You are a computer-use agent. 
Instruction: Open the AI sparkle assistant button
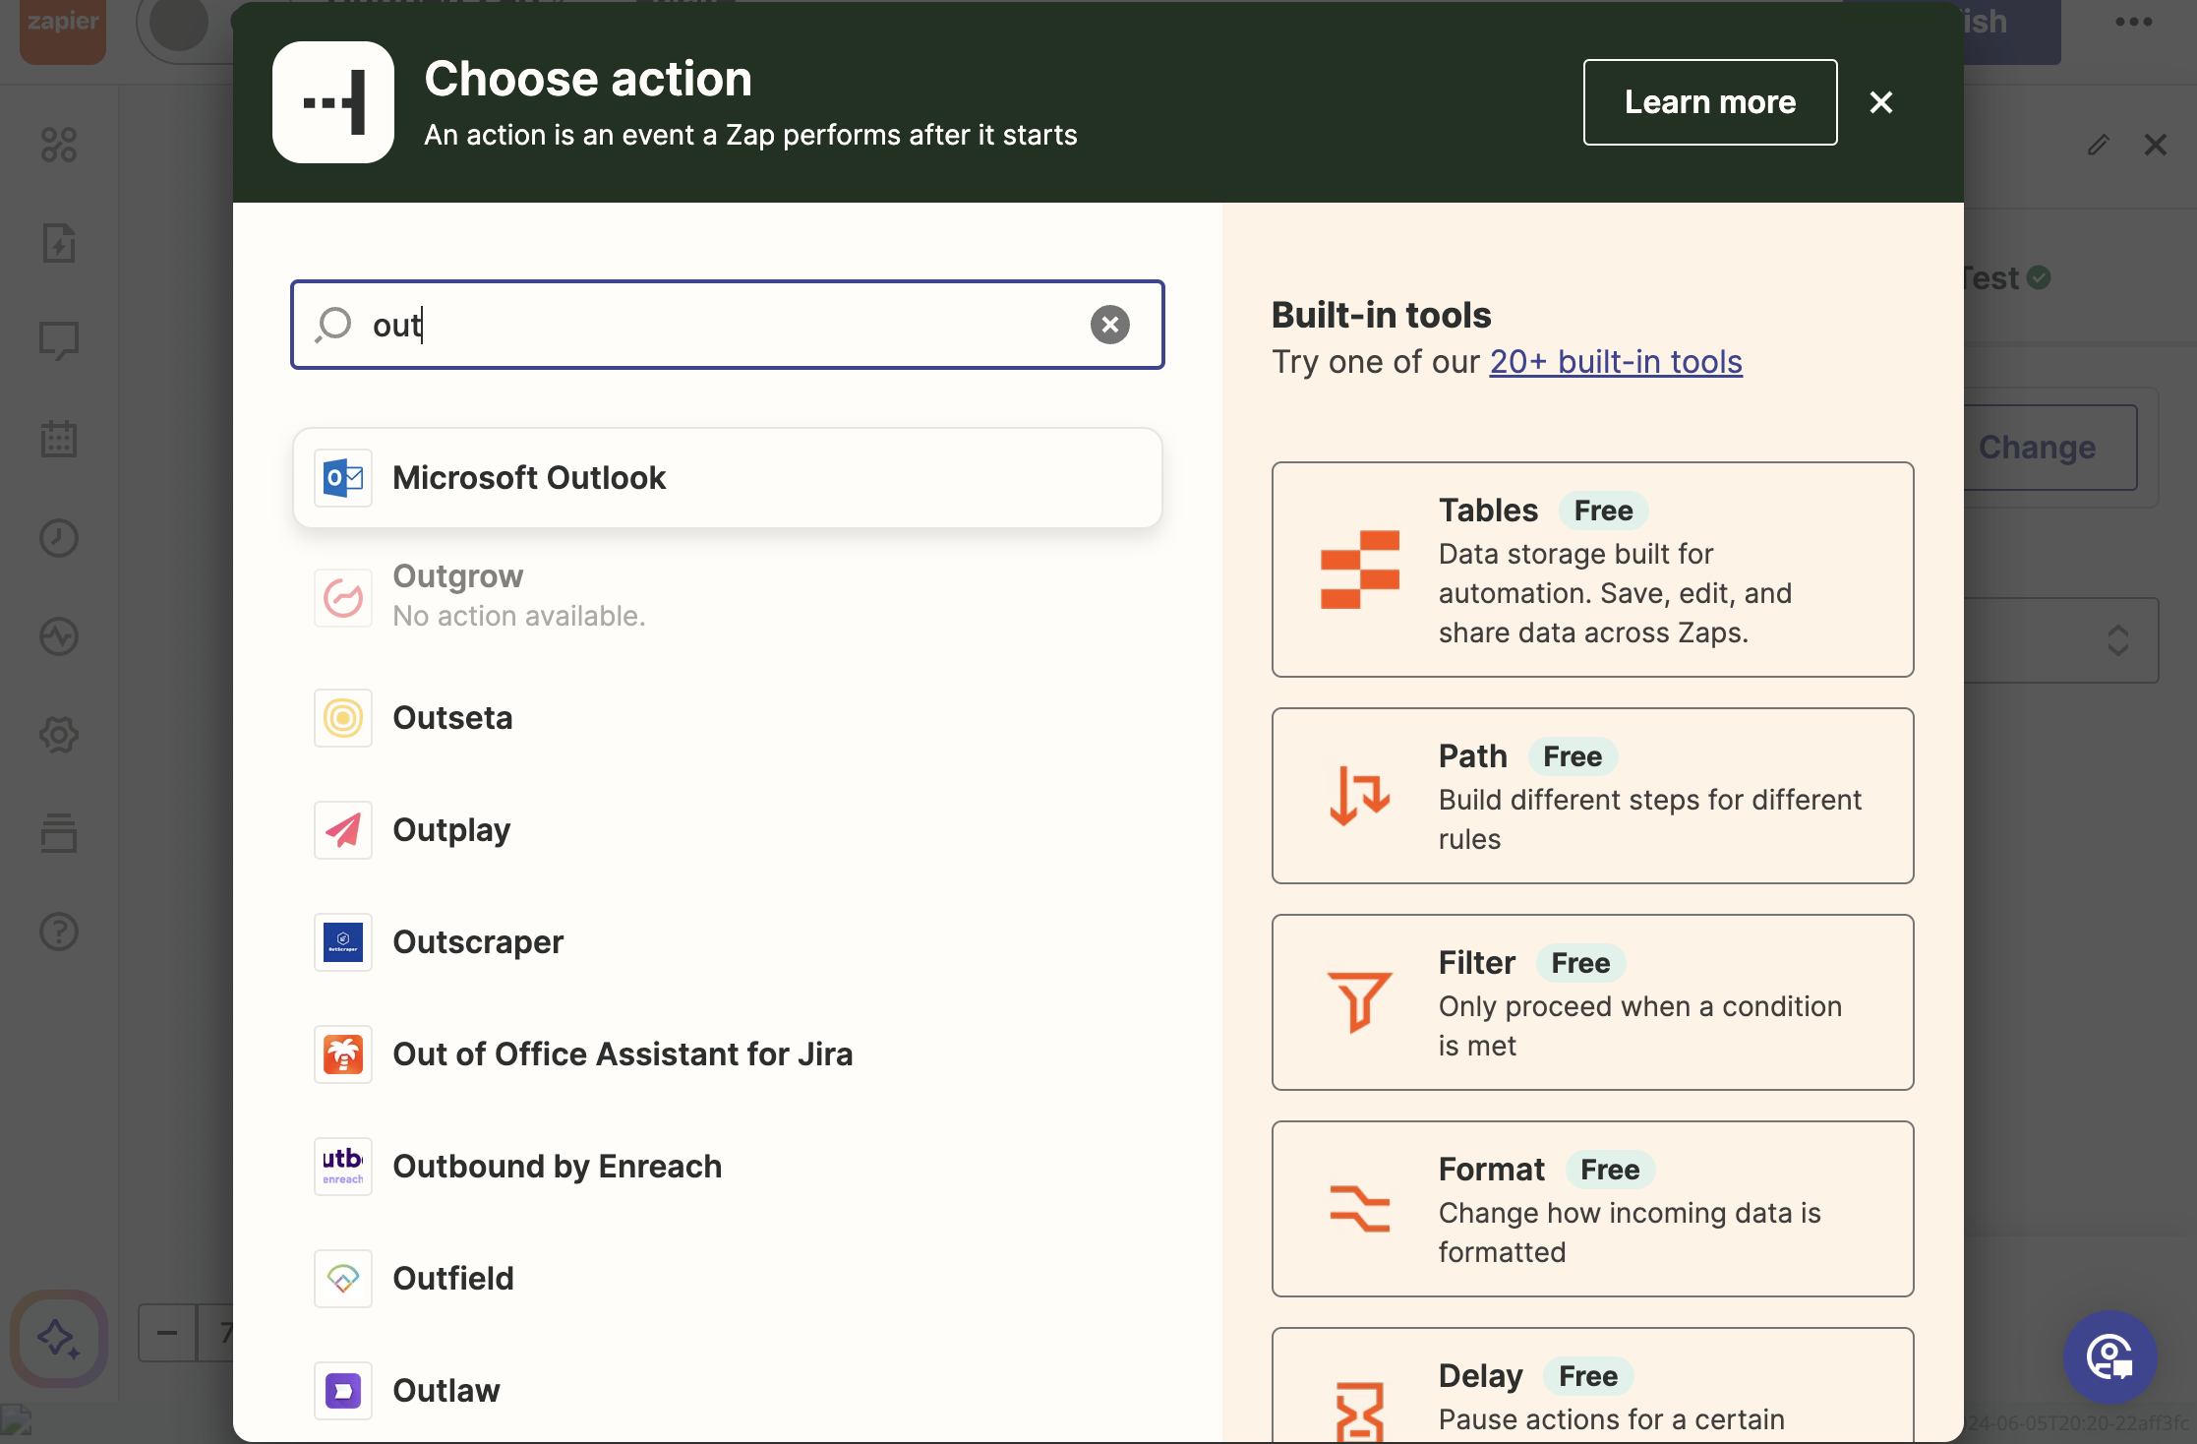pyautogui.click(x=59, y=1338)
